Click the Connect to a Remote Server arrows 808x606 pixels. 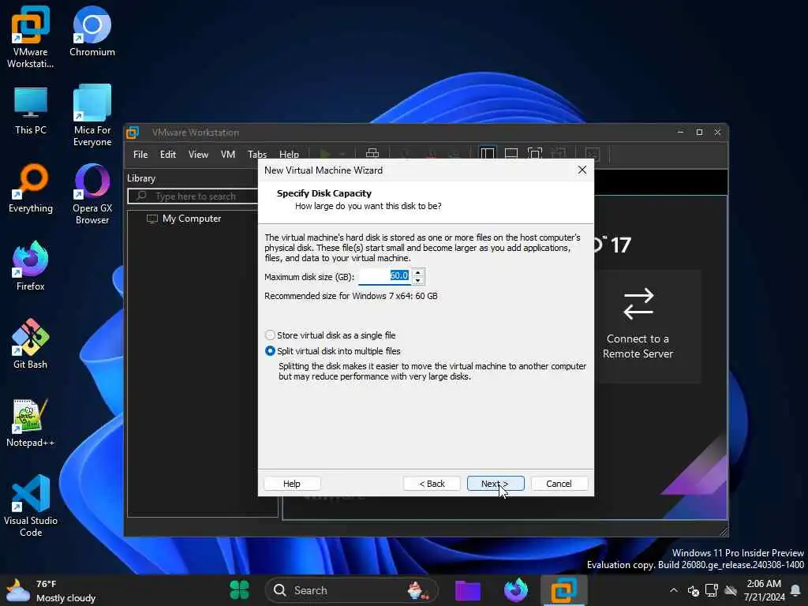pyautogui.click(x=638, y=304)
